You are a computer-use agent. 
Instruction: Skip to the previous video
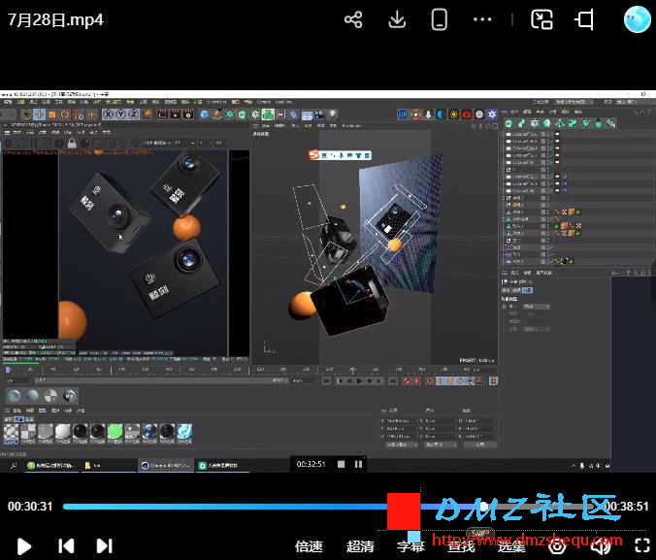tap(66, 545)
